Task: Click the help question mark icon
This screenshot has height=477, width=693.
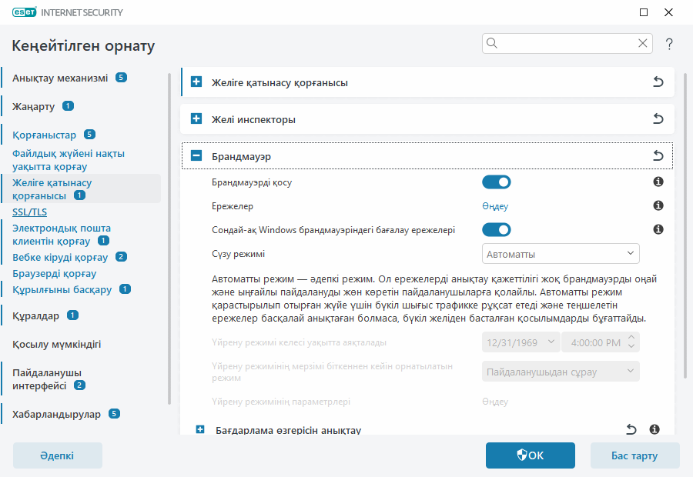Action: [x=669, y=44]
